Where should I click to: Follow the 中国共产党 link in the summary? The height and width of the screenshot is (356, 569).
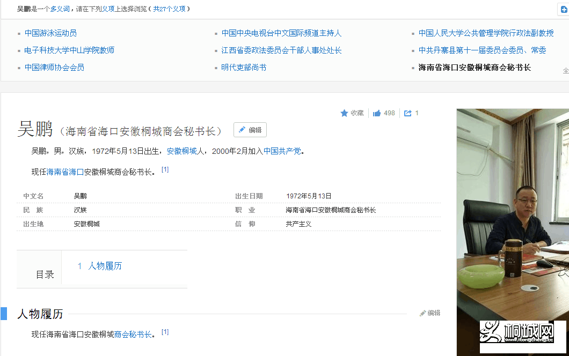tap(282, 151)
